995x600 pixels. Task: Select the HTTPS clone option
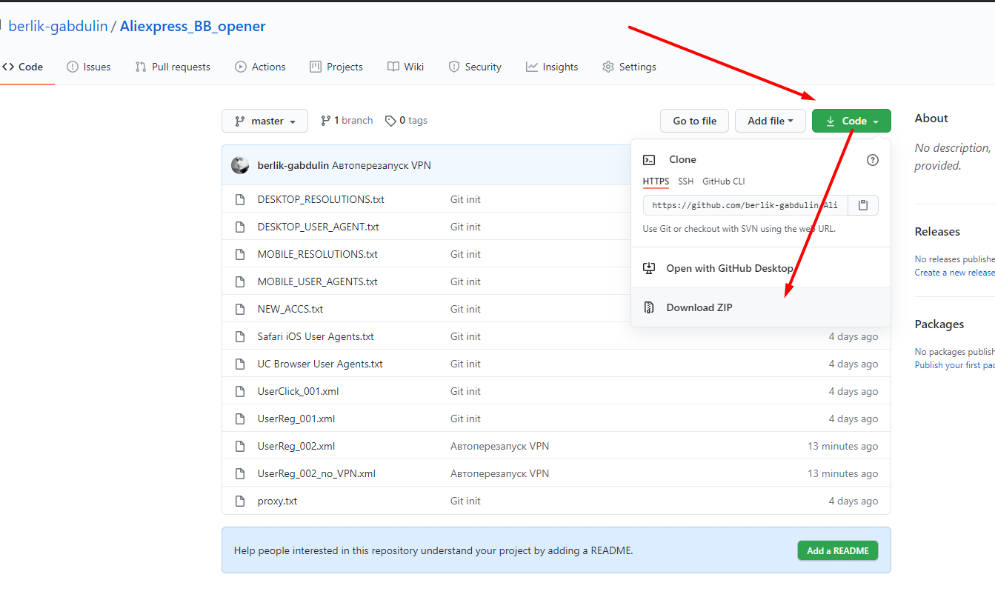[x=656, y=181]
